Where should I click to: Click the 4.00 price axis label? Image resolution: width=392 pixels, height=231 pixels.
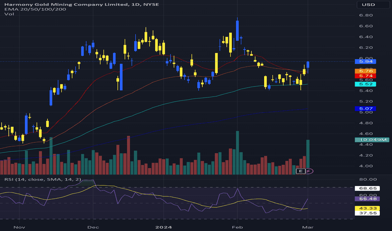366,166
